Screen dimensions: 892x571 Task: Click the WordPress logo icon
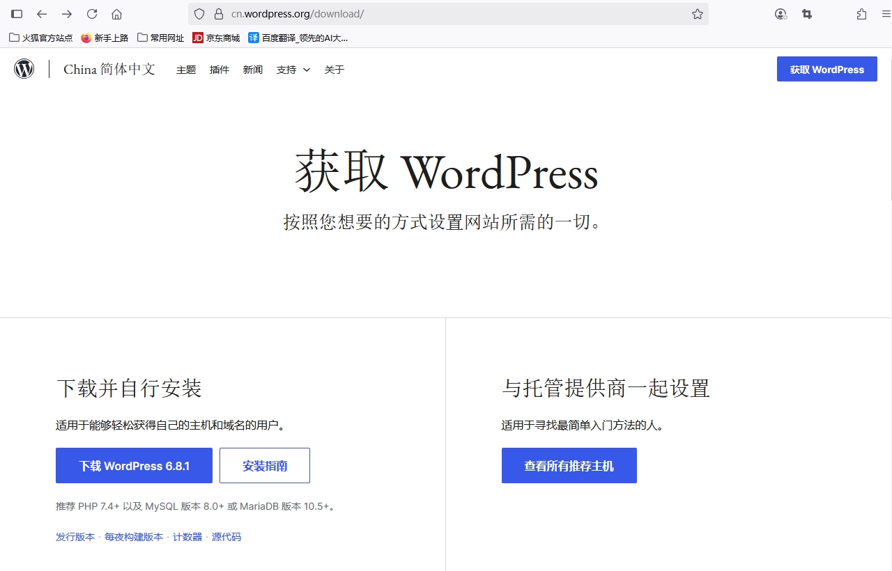point(24,69)
